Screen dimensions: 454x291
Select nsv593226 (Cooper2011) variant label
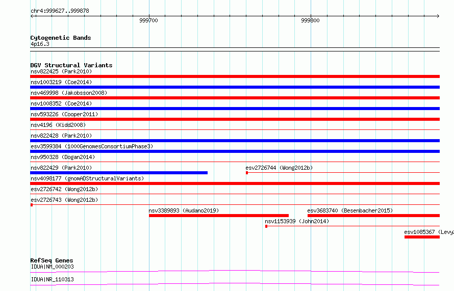click(x=64, y=114)
